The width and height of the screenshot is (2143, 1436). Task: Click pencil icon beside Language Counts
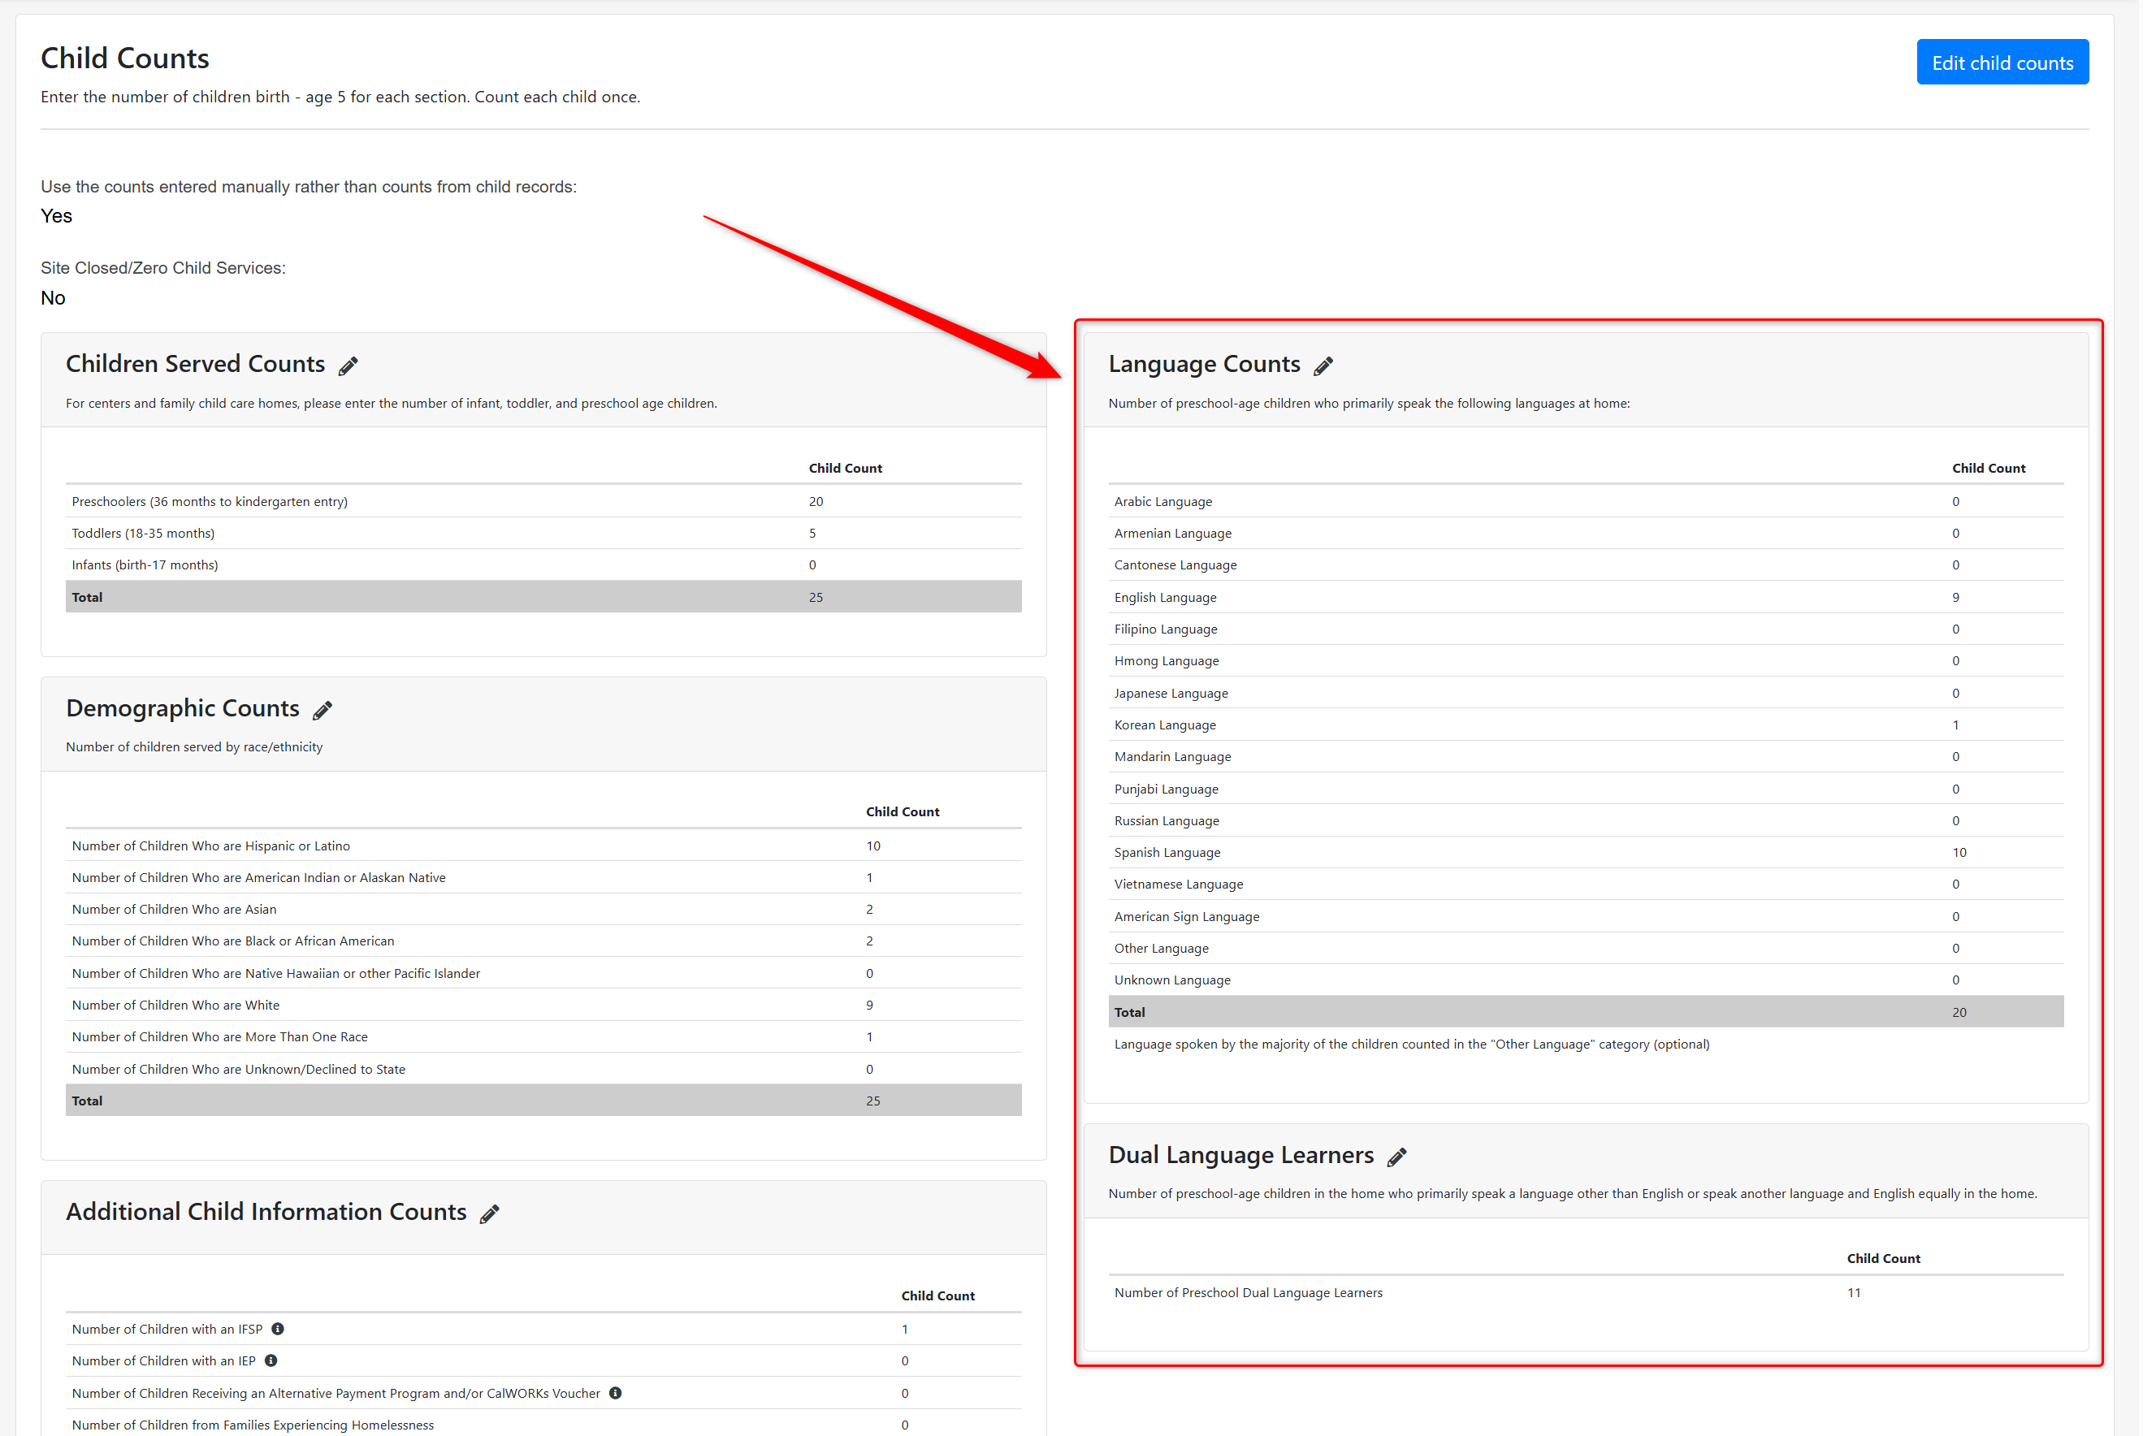pos(1323,366)
